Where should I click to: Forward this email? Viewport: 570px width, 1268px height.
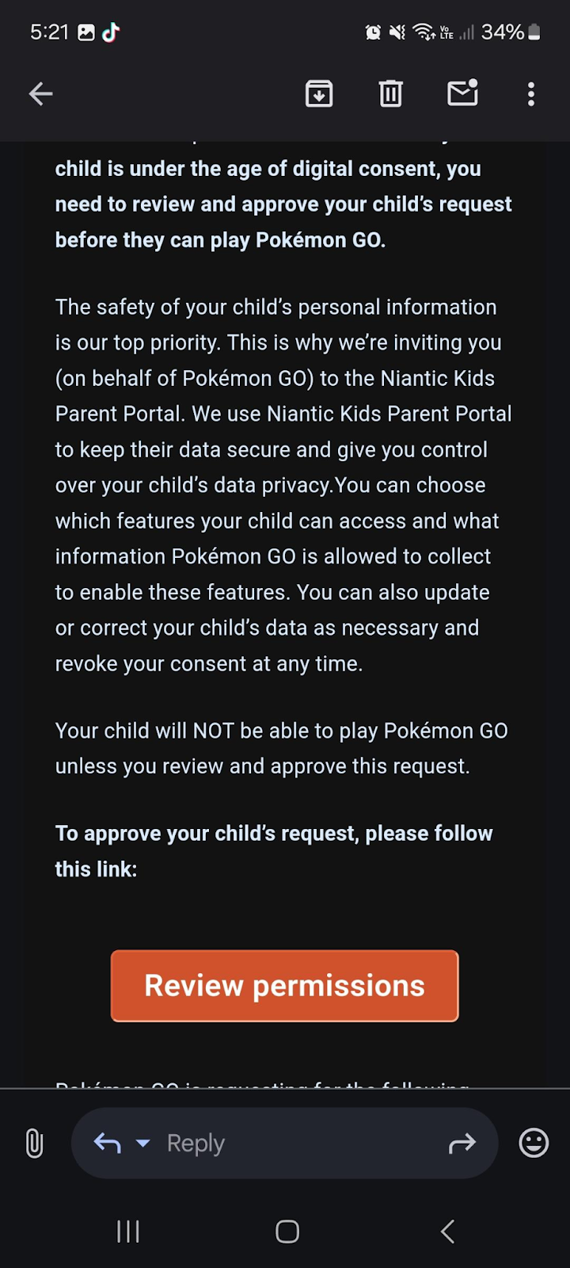point(462,1143)
